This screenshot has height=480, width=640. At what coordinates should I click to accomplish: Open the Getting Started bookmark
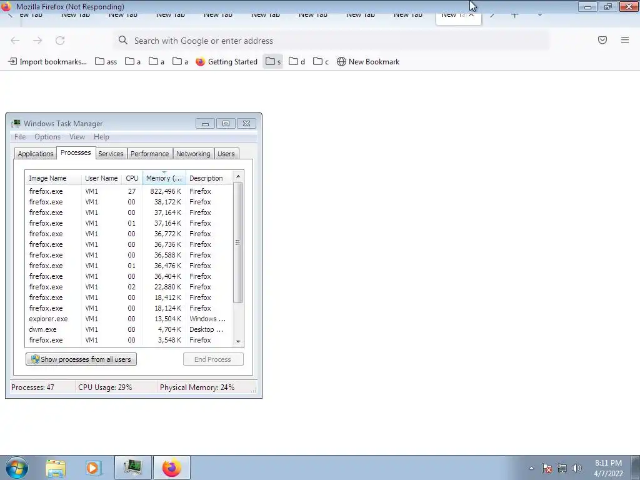point(226,62)
